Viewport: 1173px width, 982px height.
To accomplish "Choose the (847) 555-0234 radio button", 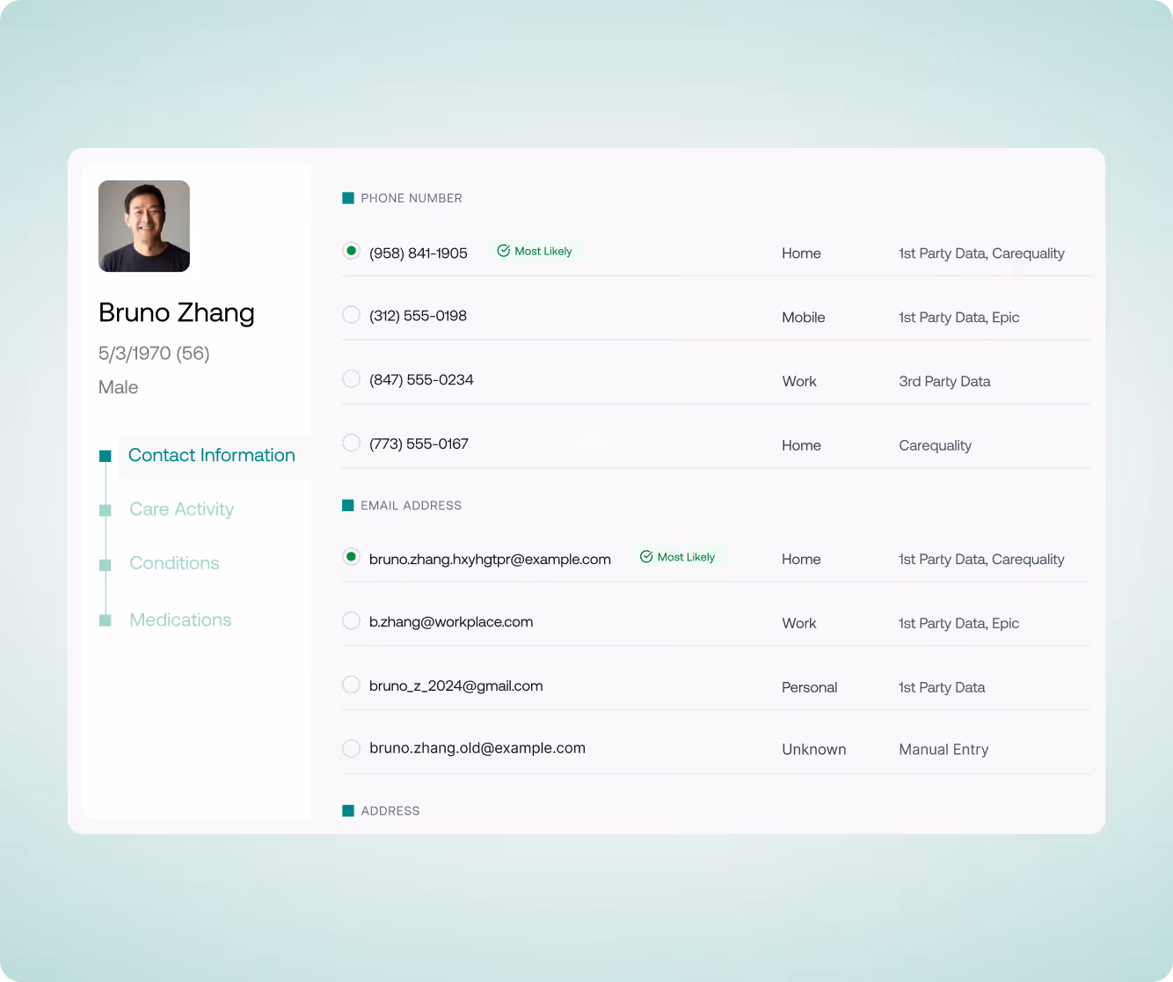I will click(x=351, y=379).
